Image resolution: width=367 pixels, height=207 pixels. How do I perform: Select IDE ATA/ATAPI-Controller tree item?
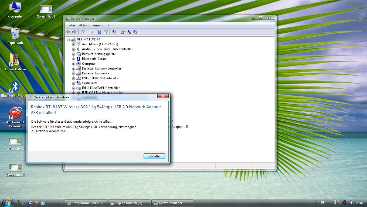click(101, 88)
